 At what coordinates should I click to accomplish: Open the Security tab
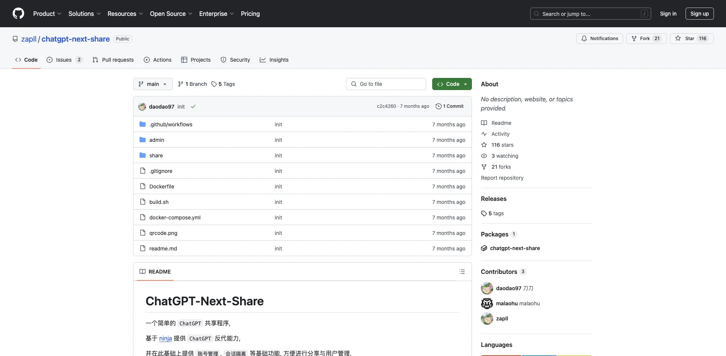pos(235,60)
